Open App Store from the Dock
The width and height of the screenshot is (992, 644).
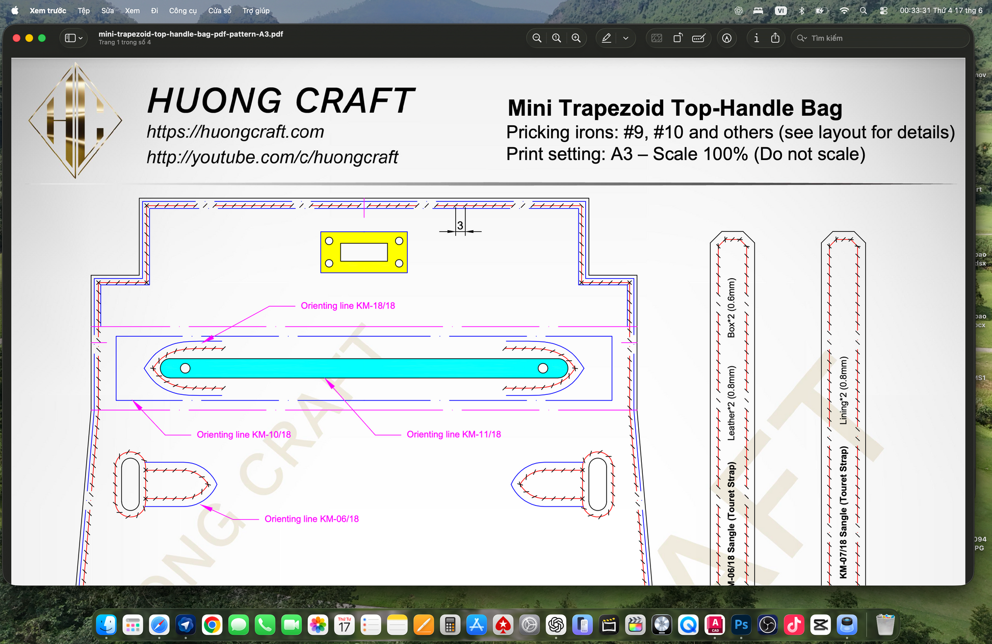477,625
